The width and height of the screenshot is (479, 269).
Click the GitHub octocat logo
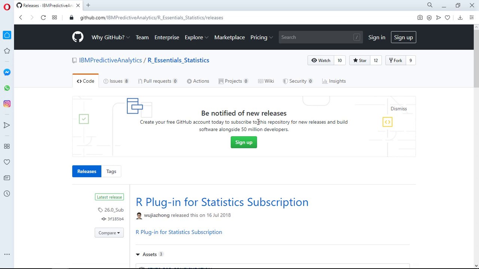click(78, 37)
